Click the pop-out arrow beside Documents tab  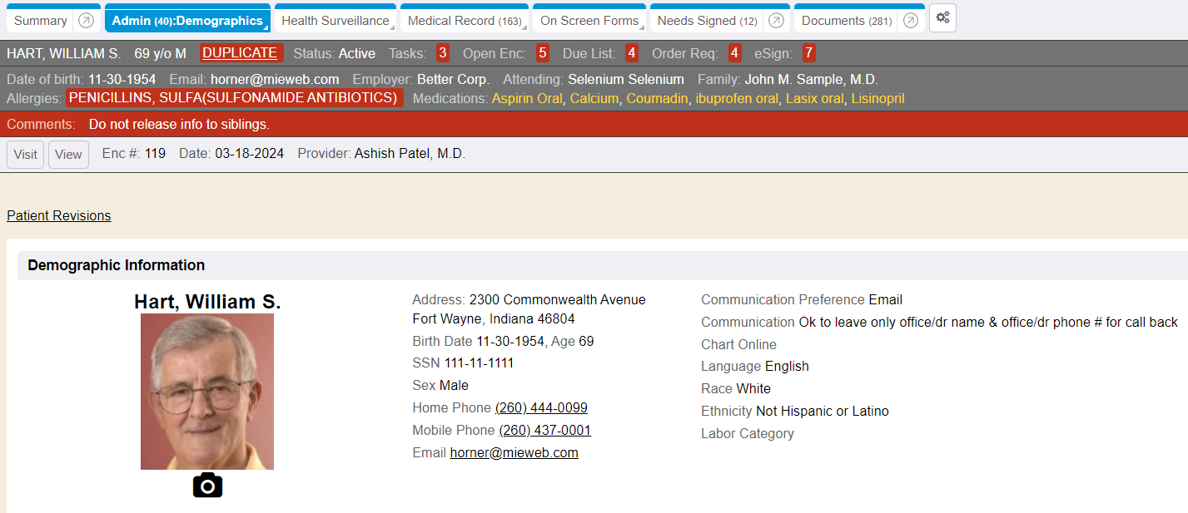[x=910, y=21]
